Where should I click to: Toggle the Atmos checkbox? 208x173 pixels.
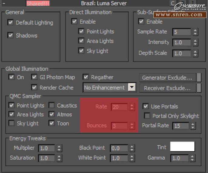[x=52, y=114]
